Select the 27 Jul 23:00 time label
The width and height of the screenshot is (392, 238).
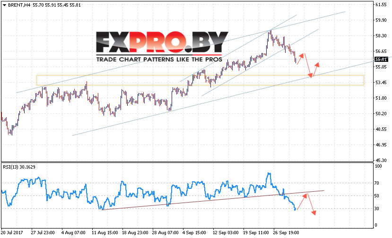(x=43, y=233)
